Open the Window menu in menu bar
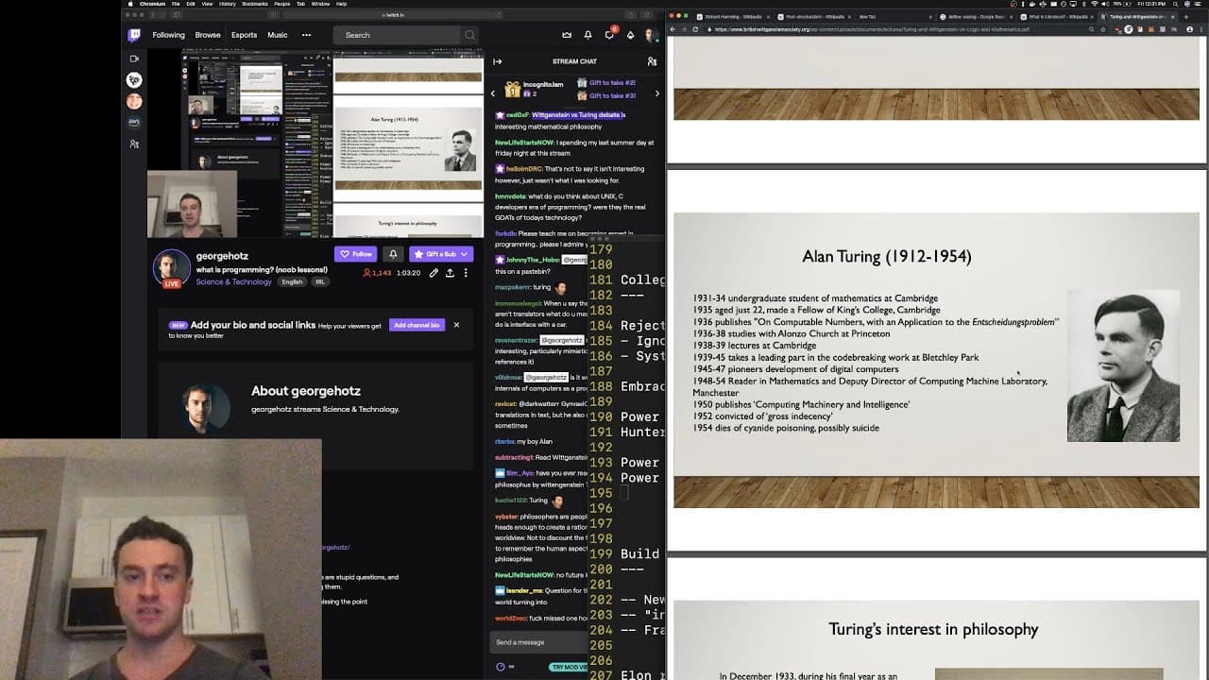Viewport: 1209px width, 680px height. coord(320,4)
